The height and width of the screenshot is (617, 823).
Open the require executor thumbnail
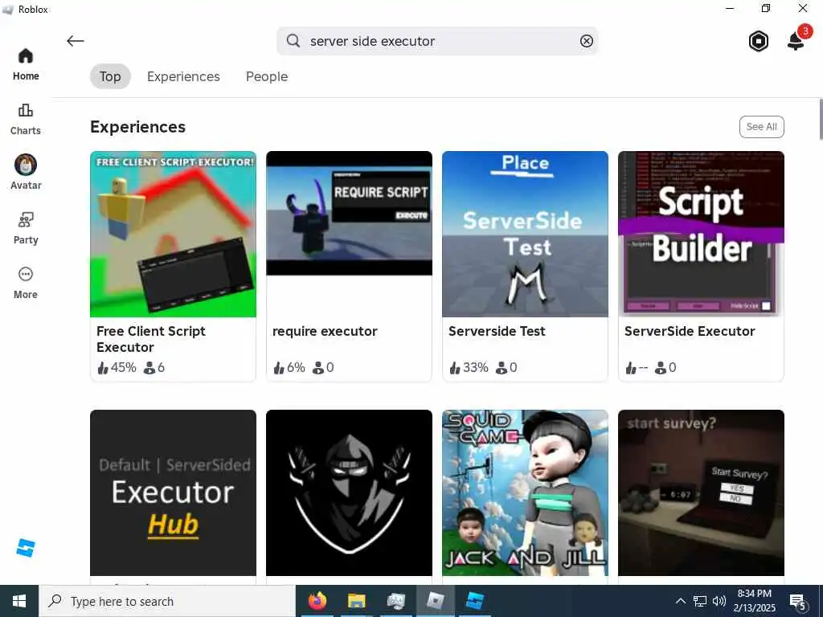tap(349, 234)
